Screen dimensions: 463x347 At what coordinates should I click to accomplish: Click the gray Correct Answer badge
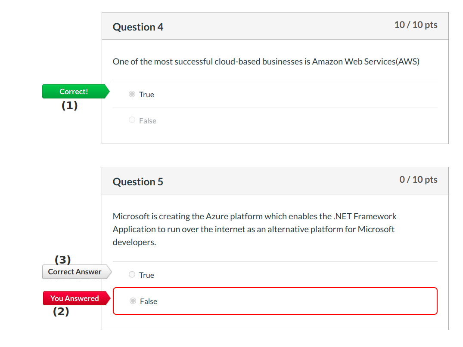[75, 272]
